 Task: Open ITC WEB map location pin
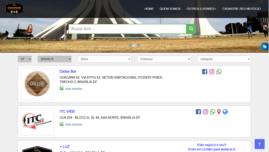pyautogui.click(x=219, y=112)
